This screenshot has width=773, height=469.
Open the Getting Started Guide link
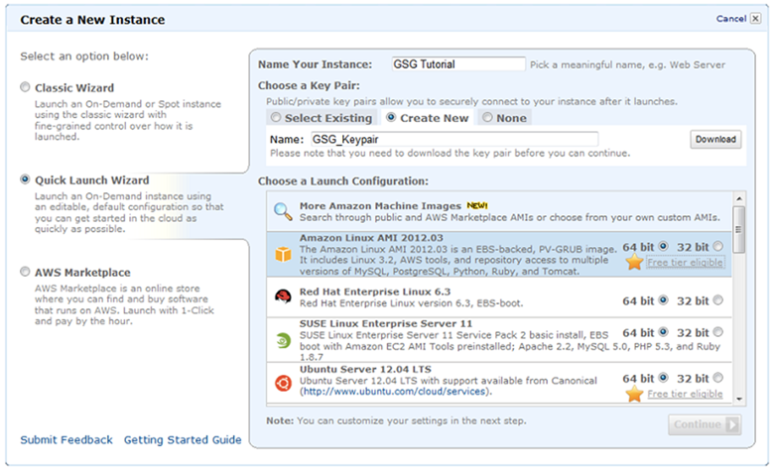click(x=183, y=440)
